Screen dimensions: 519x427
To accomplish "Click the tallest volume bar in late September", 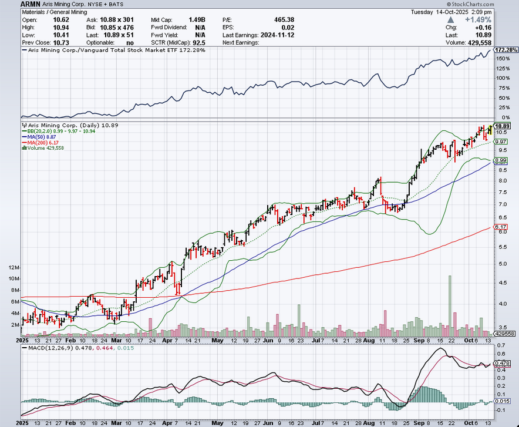I will (x=450, y=304).
